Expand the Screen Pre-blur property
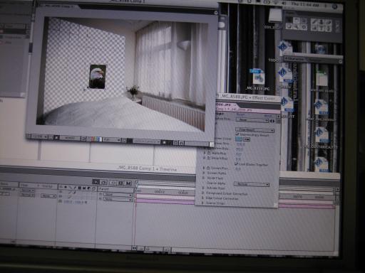The image size is (365, 273). point(204,168)
